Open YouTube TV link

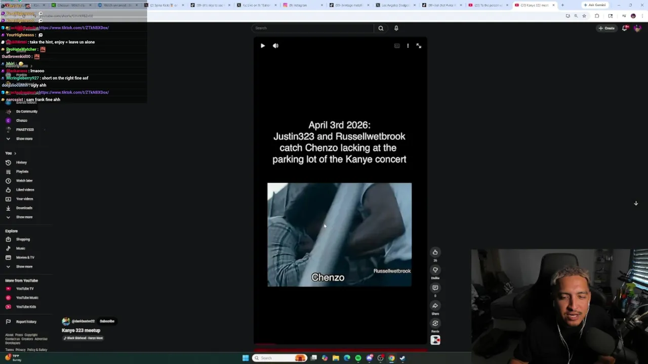24,289
